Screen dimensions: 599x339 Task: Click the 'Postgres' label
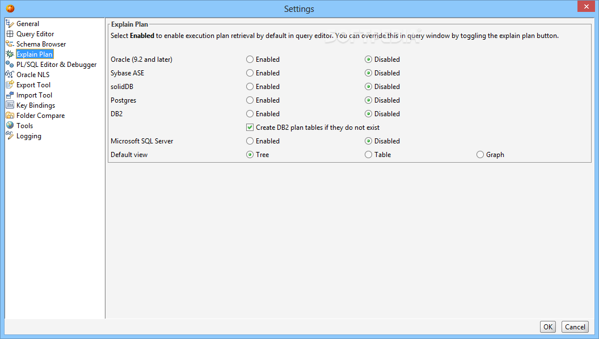click(x=124, y=100)
